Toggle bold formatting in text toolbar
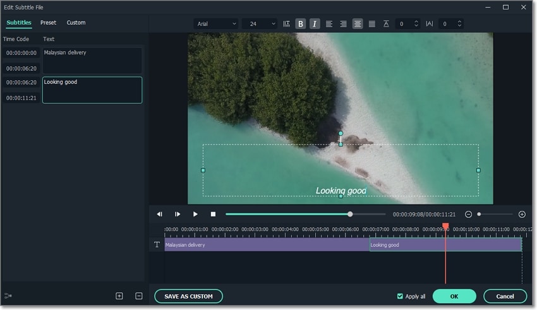537x310 pixels. 301,24
